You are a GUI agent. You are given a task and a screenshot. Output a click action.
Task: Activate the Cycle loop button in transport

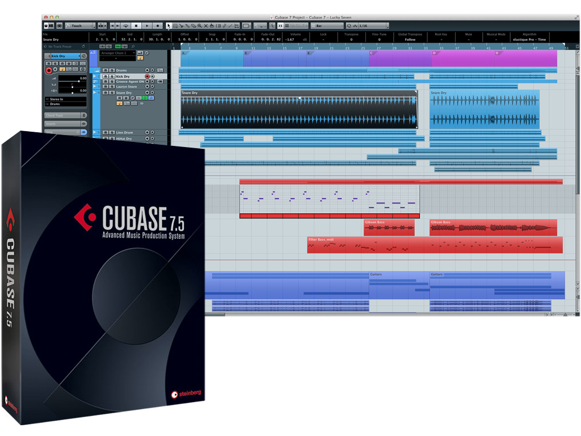(x=125, y=26)
